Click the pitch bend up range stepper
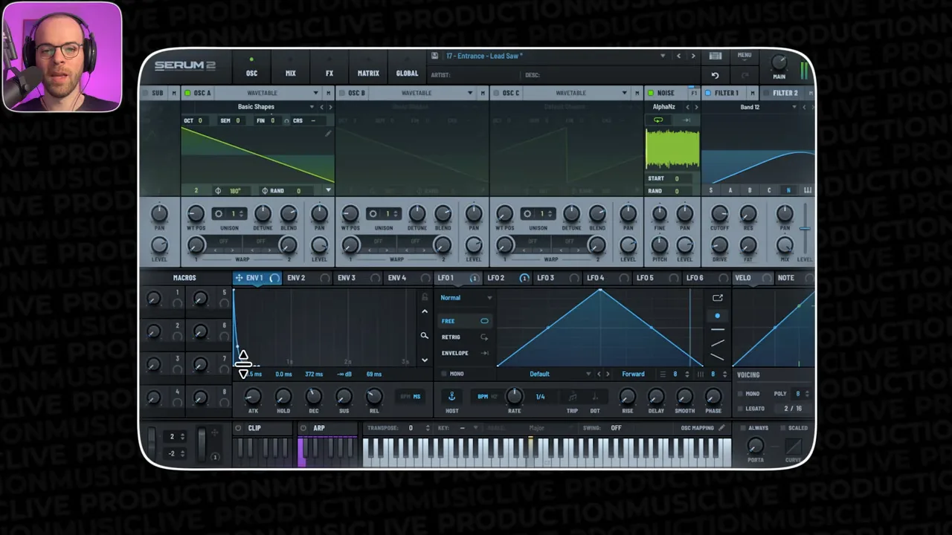952x535 pixels. (x=184, y=436)
